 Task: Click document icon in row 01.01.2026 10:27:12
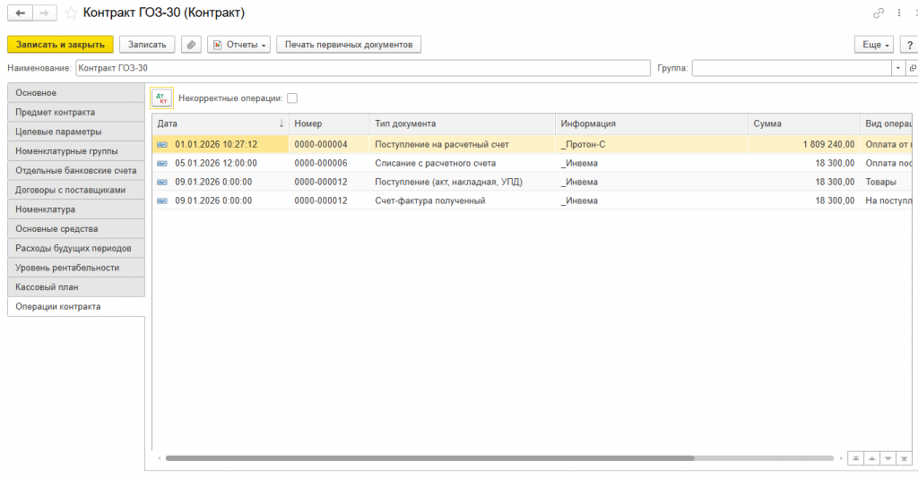(x=162, y=144)
